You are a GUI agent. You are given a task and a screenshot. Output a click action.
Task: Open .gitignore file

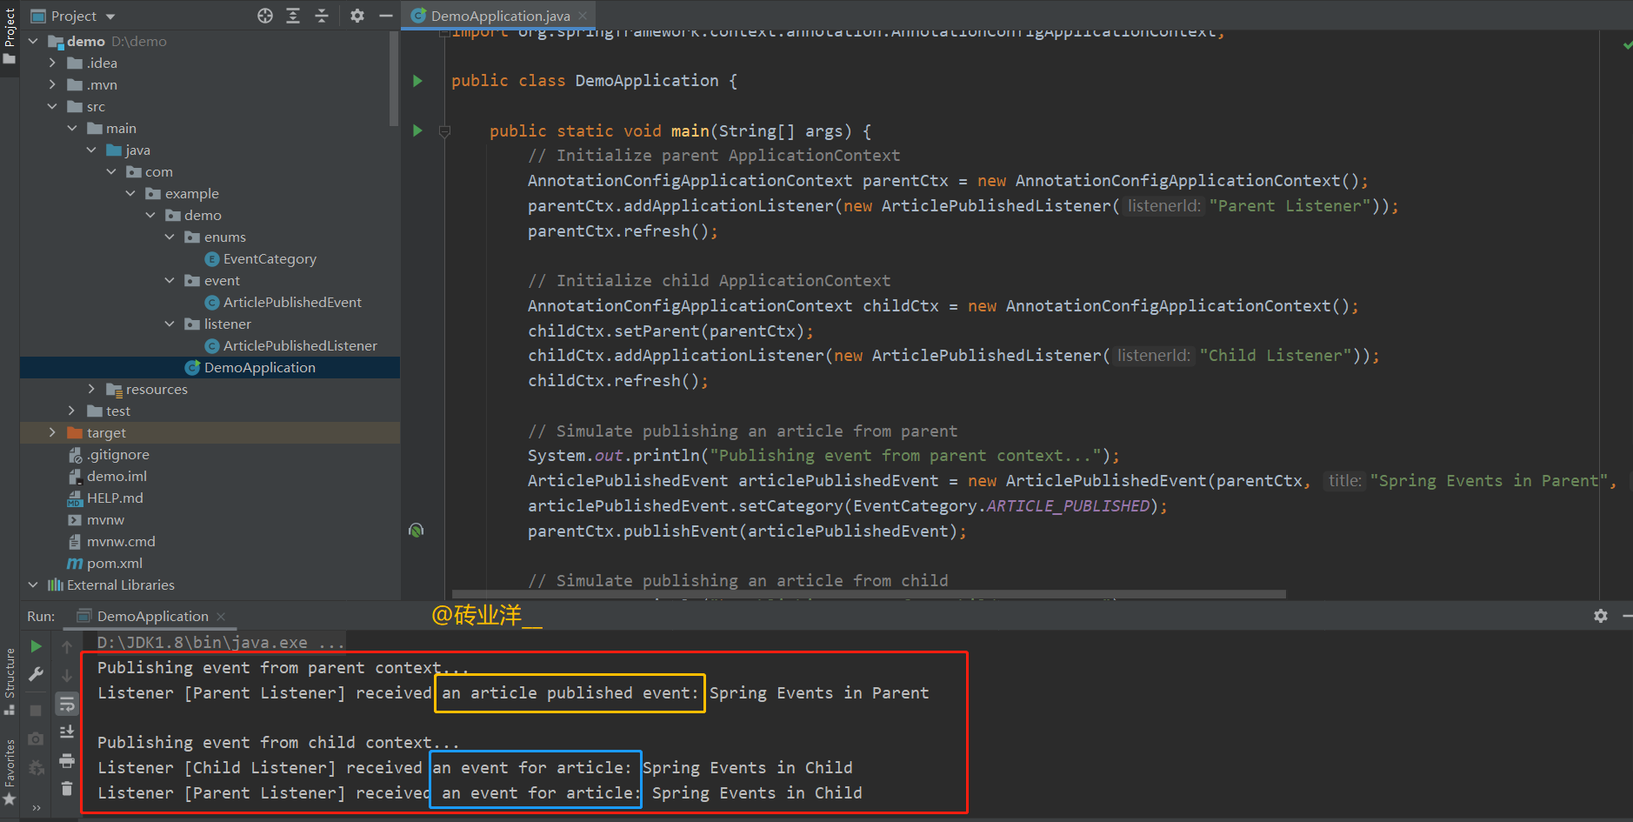click(118, 455)
